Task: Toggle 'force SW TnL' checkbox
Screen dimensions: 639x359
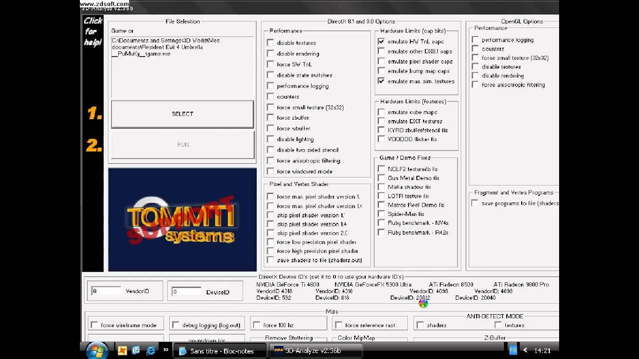Action: click(x=270, y=64)
